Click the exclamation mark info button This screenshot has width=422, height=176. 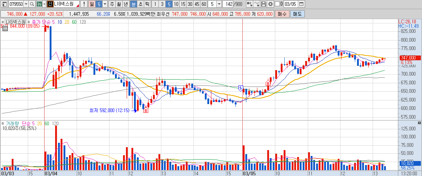pyautogui.click(x=84, y=4)
